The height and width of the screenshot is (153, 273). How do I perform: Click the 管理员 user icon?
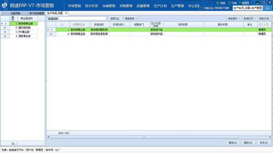click(240, 3)
